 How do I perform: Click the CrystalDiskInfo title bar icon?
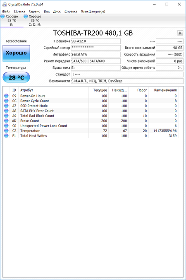coord(5,4)
